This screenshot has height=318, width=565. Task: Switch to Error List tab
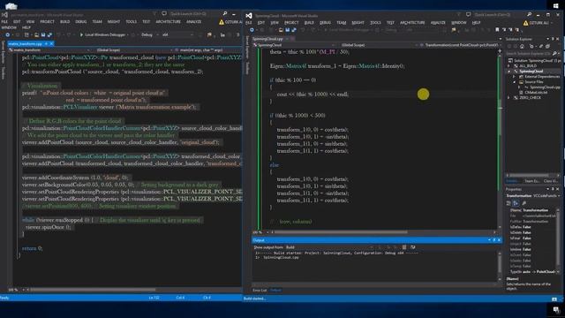pos(260,291)
